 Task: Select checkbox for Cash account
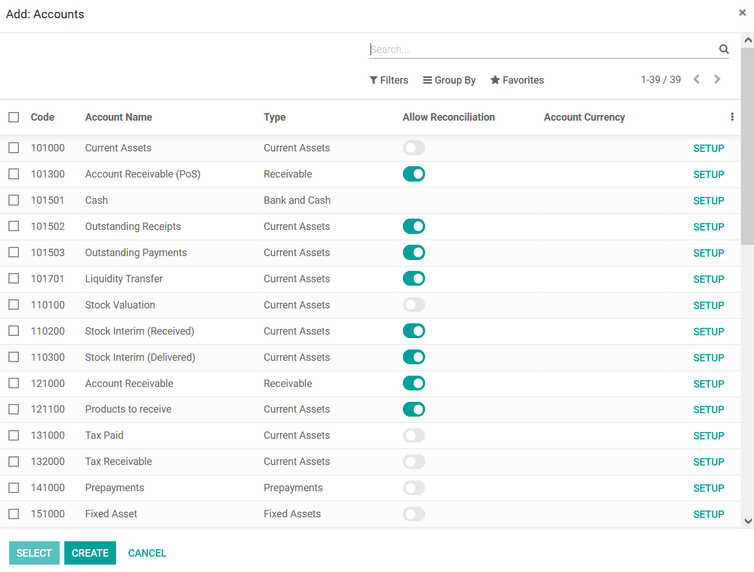14,200
